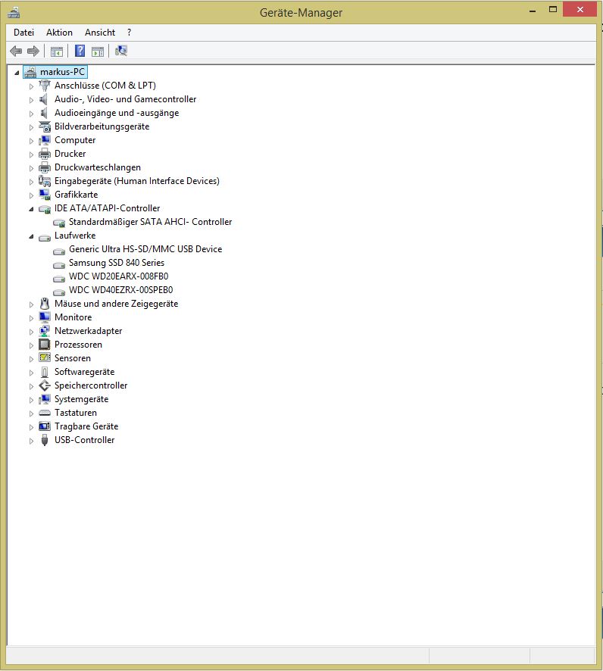Collapse the Laufwerke node
This screenshot has width=603, height=671.
point(31,236)
